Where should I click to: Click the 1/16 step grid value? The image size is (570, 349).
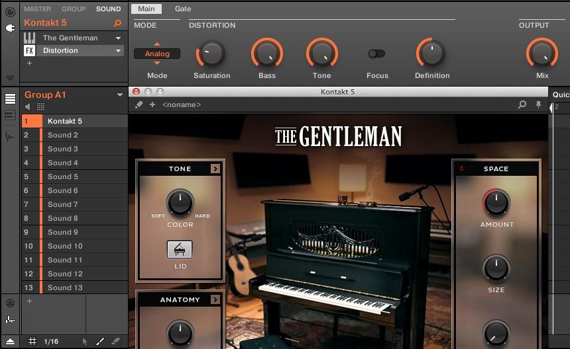(x=51, y=341)
